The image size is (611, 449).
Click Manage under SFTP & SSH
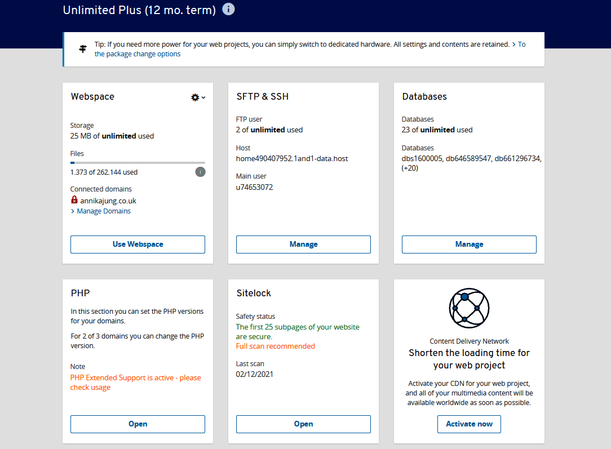coord(303,244)
